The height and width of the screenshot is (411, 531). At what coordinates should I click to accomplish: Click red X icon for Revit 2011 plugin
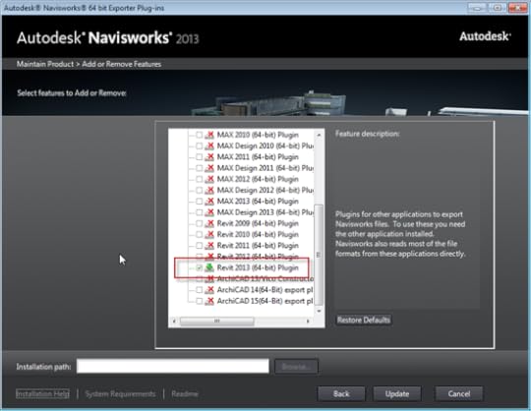coord(209,246)
